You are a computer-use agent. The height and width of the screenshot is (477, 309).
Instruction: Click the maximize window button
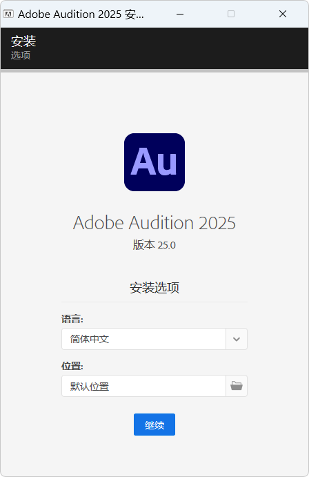click(231, 14)
